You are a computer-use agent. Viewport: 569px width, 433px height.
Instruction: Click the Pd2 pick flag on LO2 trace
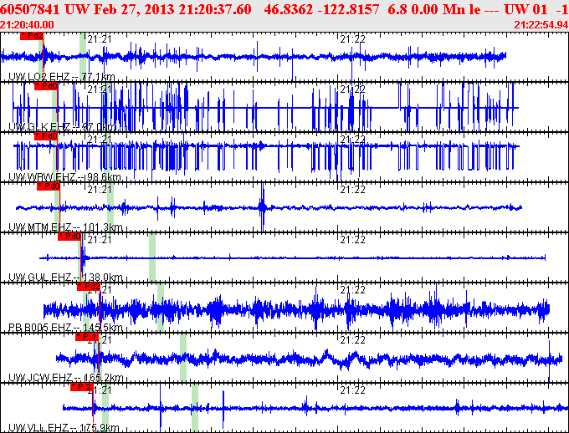[x=32, y=36]
